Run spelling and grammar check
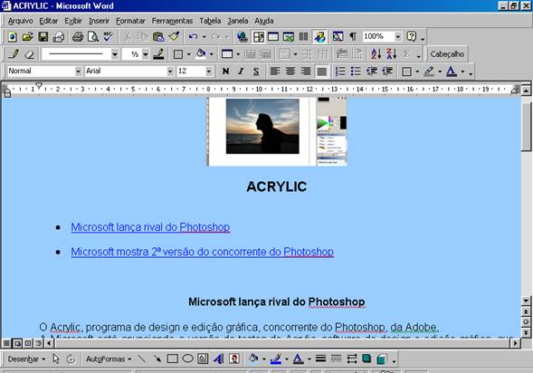Screen dimensions: 533x373 (x=109, y=36)
